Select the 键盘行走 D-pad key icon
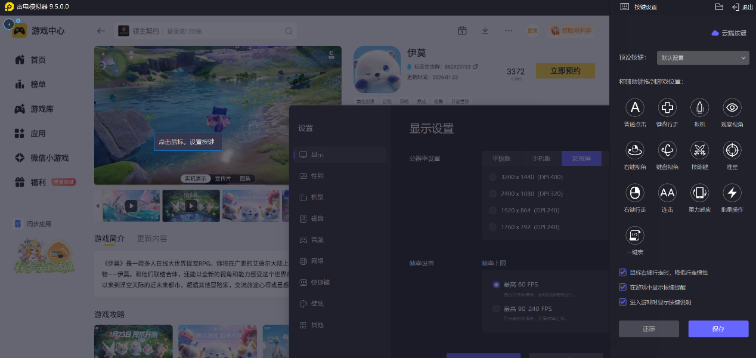Viewport: 756px width, 358px height. 667,107
